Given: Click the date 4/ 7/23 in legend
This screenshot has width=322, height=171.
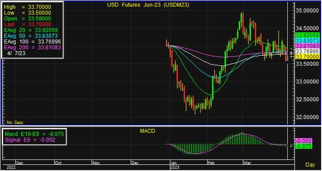Looking at the screenshot, I should point(16,53).
